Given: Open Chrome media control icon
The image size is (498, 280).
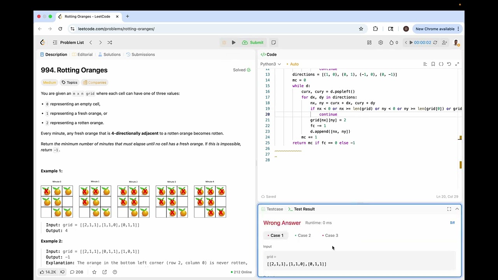Looking at the screenshot, I should click(391, 29).
